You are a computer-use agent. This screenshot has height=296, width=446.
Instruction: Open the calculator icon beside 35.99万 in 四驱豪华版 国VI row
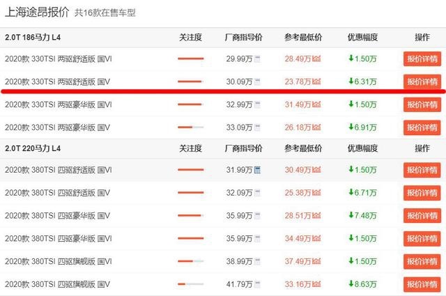click(257, 238)
